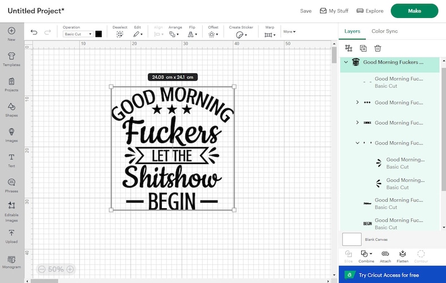The image size is (446, 283).
Task: Collapse the top Good Morning Fuckers group
Action: point(346,62)
